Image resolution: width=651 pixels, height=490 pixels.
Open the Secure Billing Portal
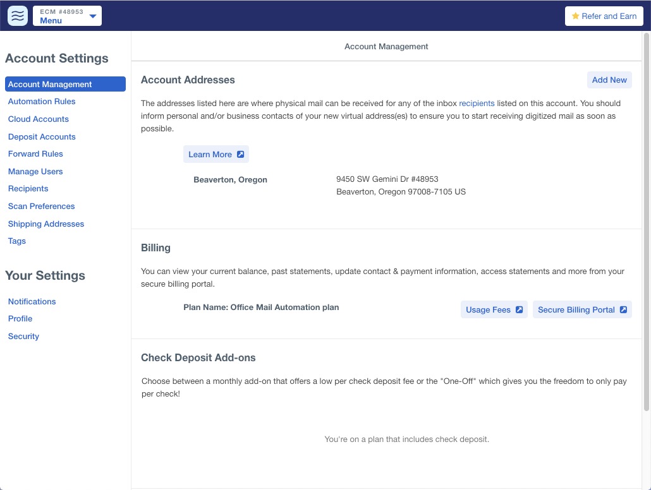[582, 309]
